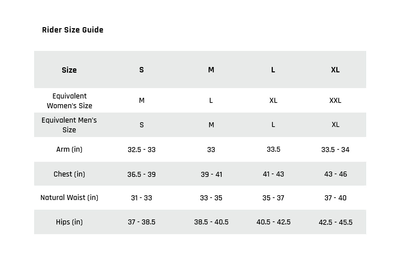Select the 42.5 - 45.5 hips value
The height and width of the screenshot is (270, 403).
click(335, 222)
